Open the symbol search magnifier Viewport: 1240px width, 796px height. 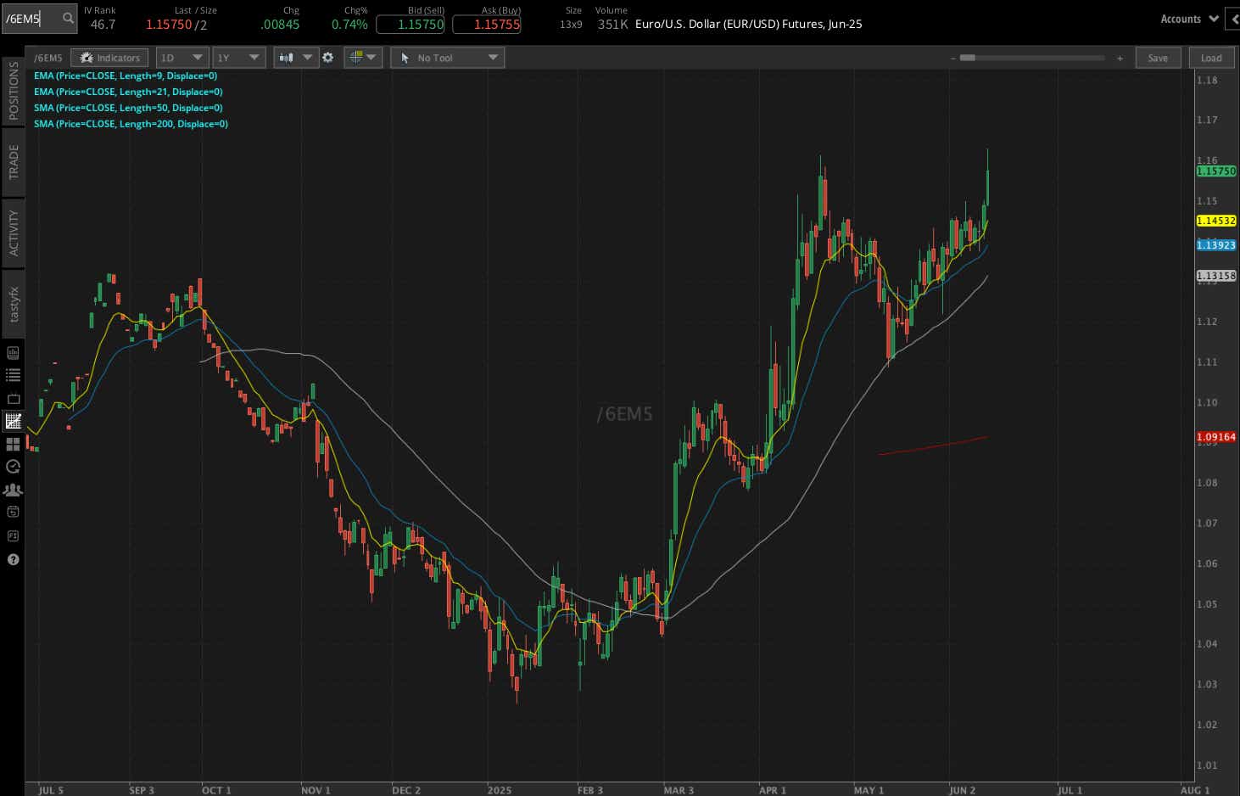(67, 18)
